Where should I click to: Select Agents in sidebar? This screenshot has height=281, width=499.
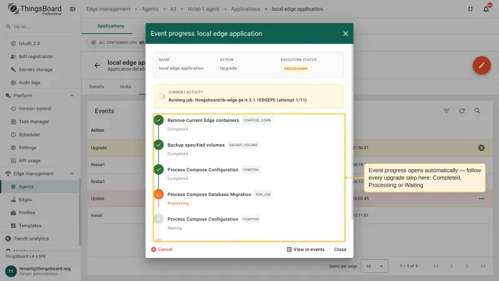pyautogui.click(x=40, y=187)
